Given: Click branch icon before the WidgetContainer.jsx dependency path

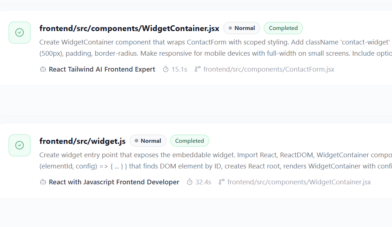Looking at the screenshot, I should [x=222, y=182].
